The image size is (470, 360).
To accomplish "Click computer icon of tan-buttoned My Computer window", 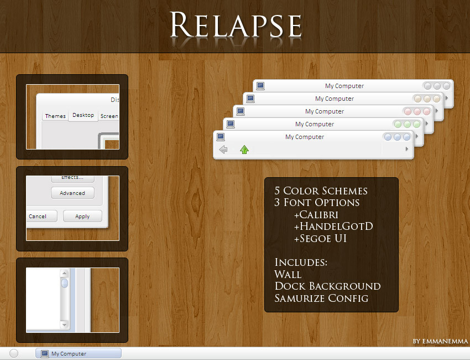I will (x=250, y=99).
